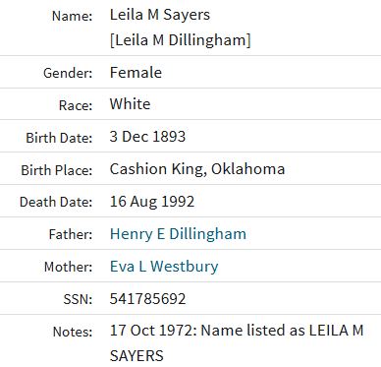
Task: Open the Eva L Westbury mother link
Action: [x=164, y=267]
